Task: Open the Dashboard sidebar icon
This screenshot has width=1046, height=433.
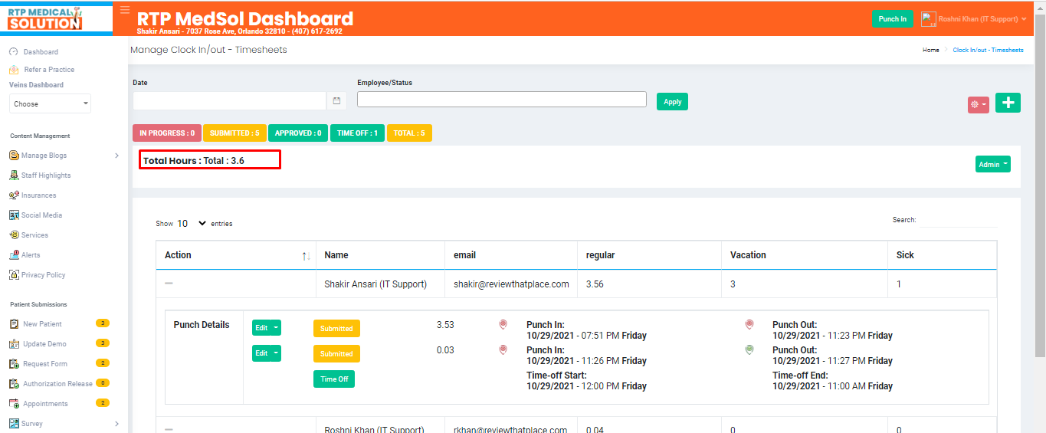Action: (x=14, y=52)
